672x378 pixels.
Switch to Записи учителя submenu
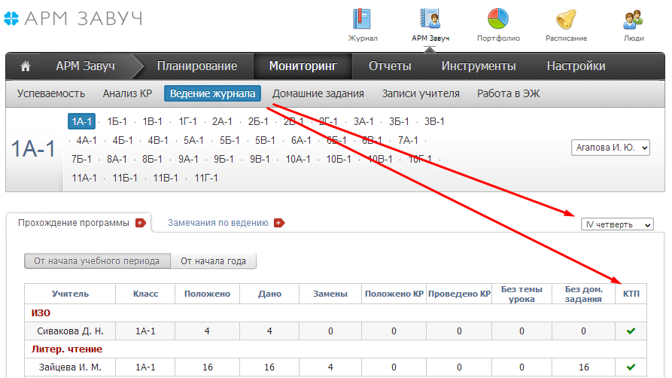pyautogui.click(x=421, y=93)
